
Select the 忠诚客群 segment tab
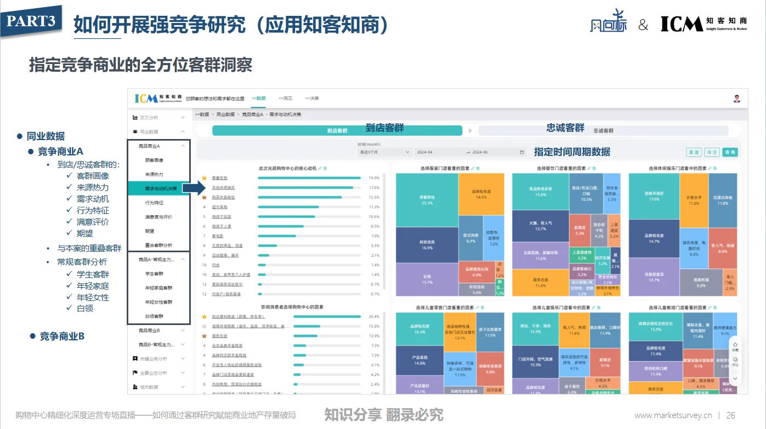tap(603, 131)
